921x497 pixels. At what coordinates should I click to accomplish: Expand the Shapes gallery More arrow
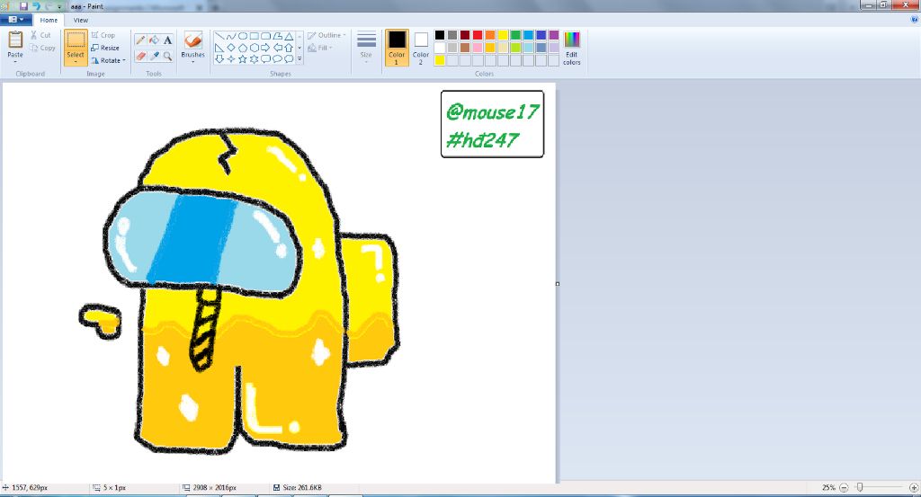pos(300,58)
